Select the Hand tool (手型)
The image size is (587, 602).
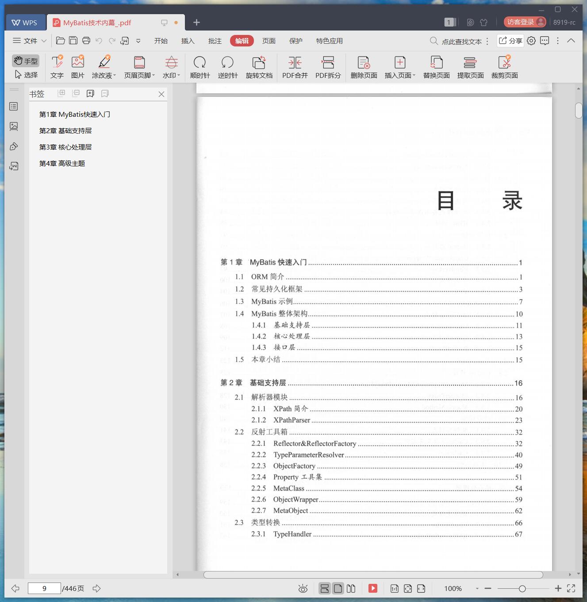(26, 61)
